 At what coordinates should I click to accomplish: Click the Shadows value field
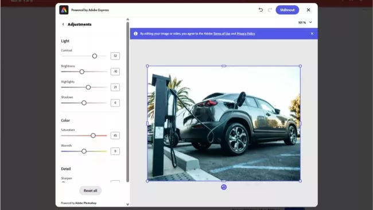115,103
